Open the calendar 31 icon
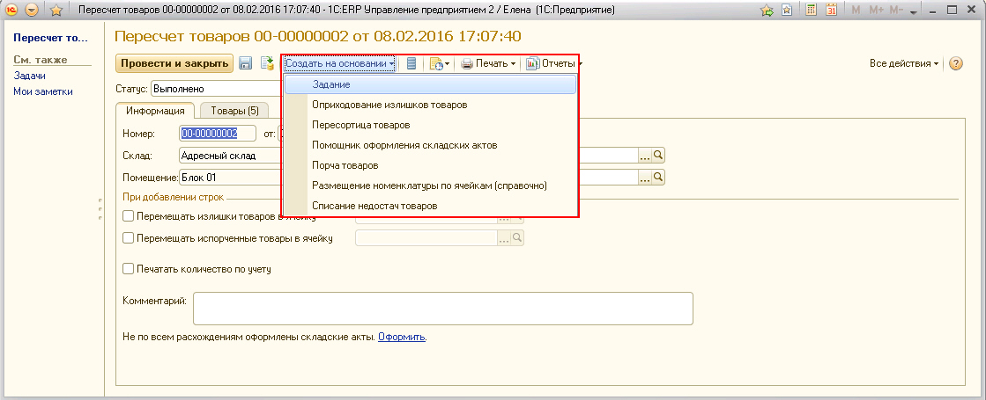 click(x=831, y=10)
